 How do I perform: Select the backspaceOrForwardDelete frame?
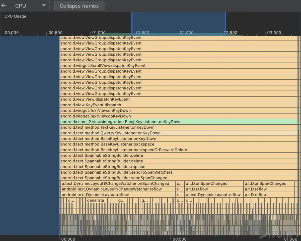179,150
